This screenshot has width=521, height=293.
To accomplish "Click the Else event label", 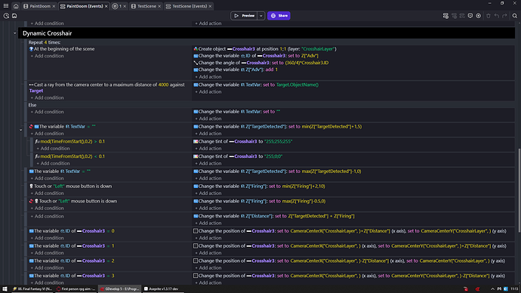I will pos(32,105).
